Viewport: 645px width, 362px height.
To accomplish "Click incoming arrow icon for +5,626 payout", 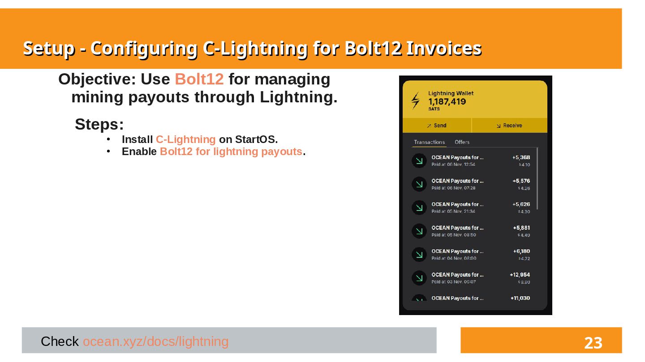I will (x=419, y=207).
